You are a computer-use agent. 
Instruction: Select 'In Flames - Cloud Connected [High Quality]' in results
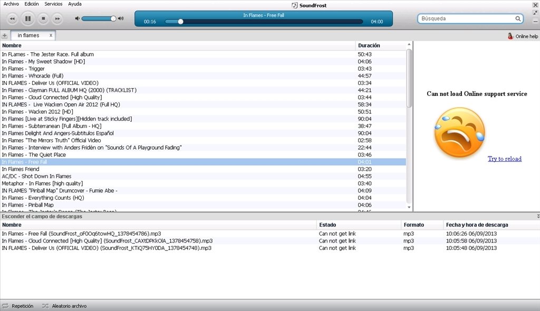click(x=203, y=98)
